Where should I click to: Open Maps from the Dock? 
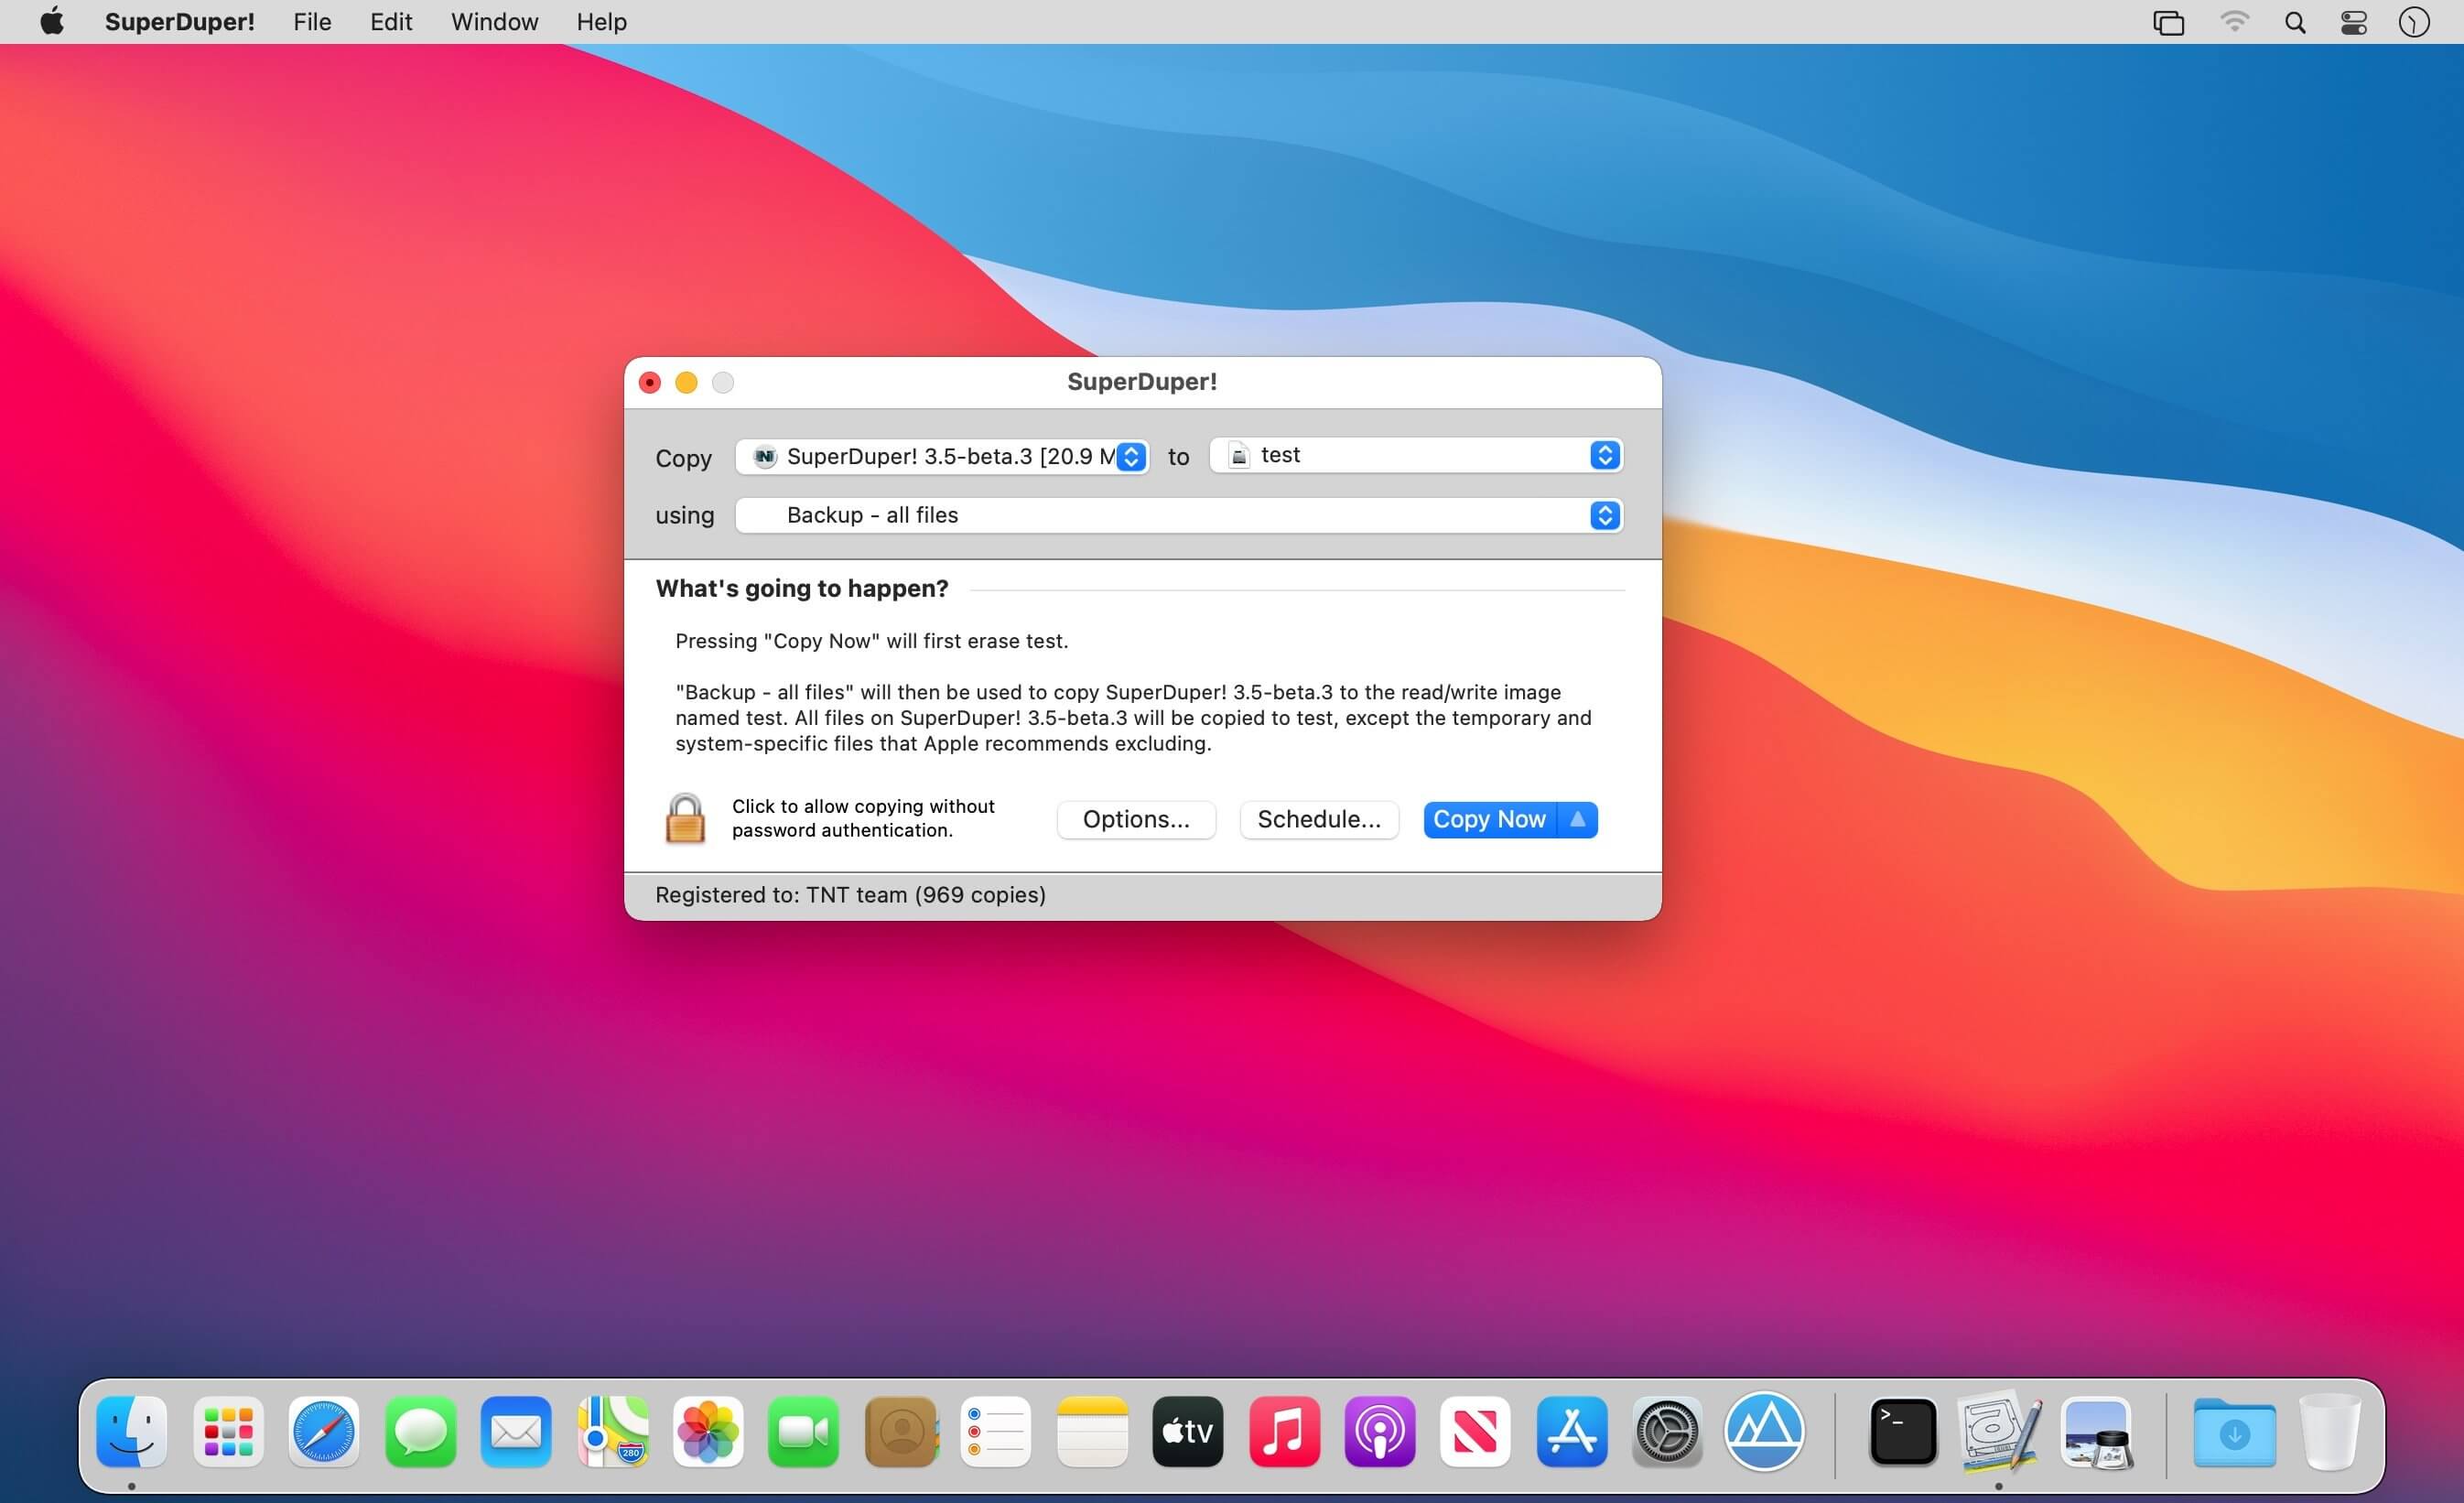pos(612,1432)
